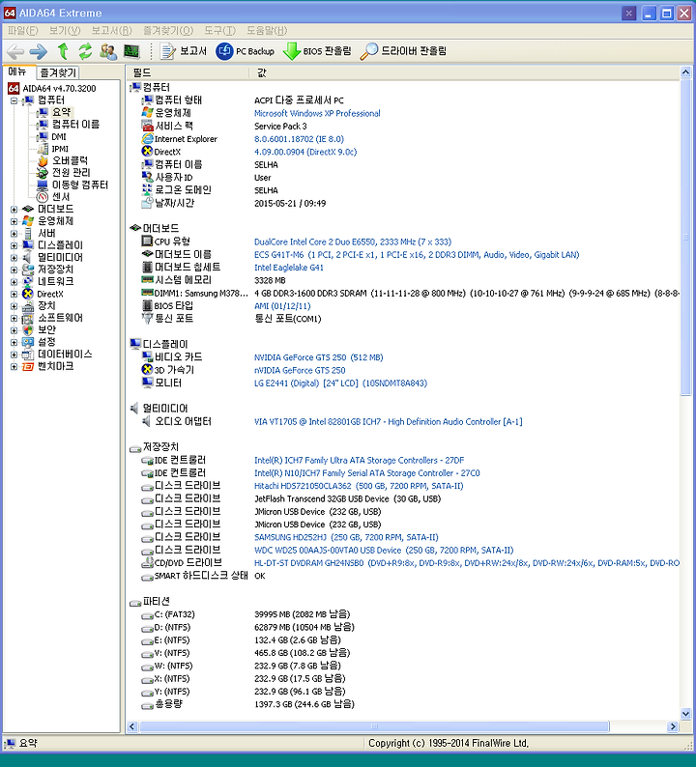Open NVIDIA GeForce GTS 250 (512 MB) link
Screen dimensions: 696x767
pyautogui.click(x=319, y=357)
